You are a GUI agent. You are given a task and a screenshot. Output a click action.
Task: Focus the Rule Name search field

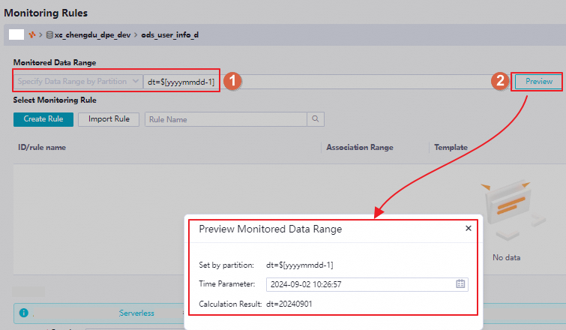tap(226, 119)
